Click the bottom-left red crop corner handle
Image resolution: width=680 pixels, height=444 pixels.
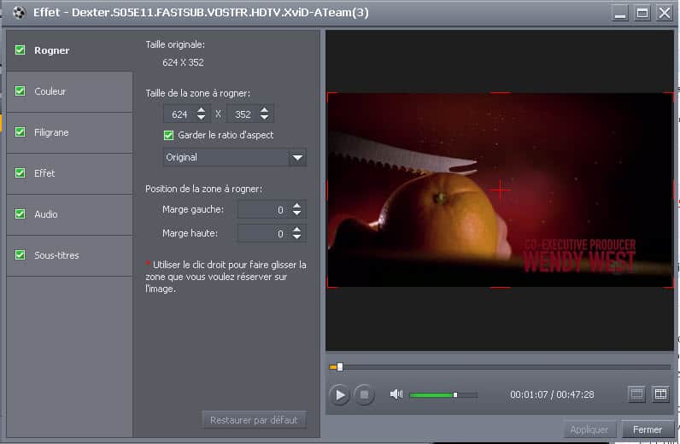coord(331,283)
